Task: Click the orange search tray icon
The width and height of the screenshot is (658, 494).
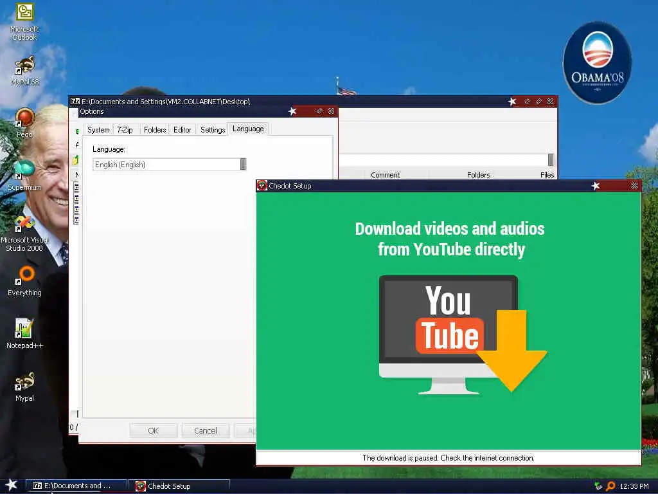Action: (x=610, y=486)
